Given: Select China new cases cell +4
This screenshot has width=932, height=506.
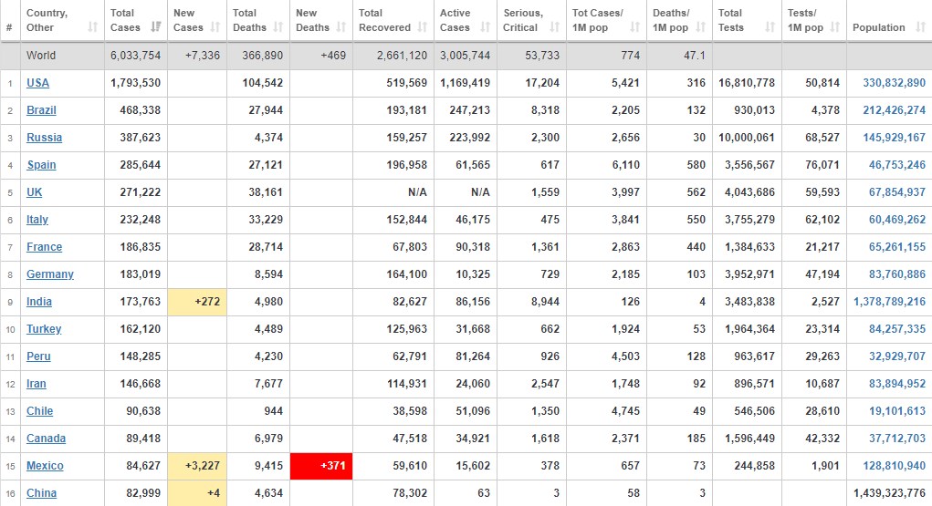Looking at the screenshot, I should coord(197,493).
